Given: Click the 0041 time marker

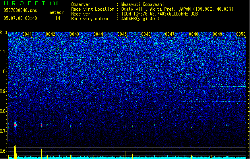Looking at the screenshot, I should [x=27, y=34].
